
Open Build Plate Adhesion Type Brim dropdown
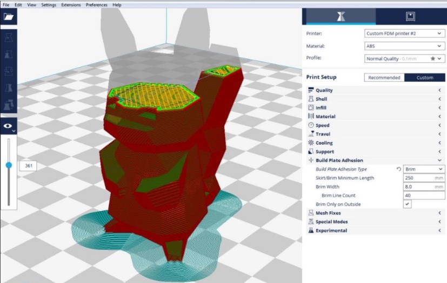424,169
